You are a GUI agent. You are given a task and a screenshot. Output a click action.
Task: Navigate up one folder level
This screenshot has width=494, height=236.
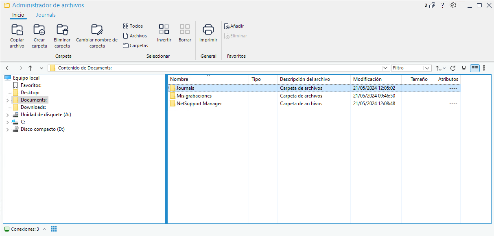pyautogui.click(x=31, y=68)
